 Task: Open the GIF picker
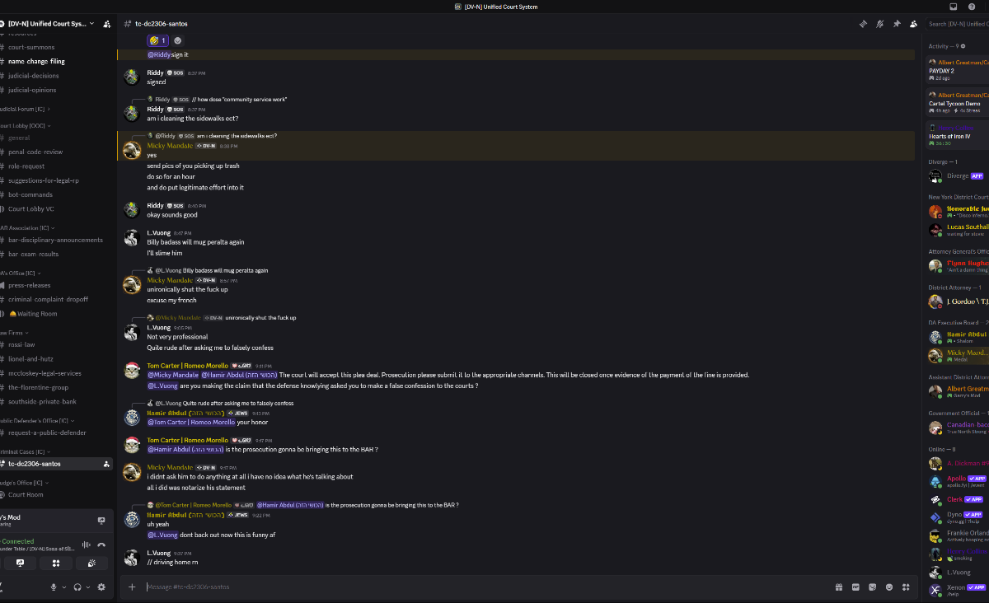(855, 587)
